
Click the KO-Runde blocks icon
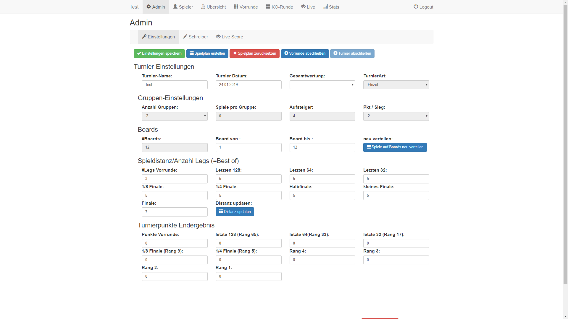pos(268,6)
